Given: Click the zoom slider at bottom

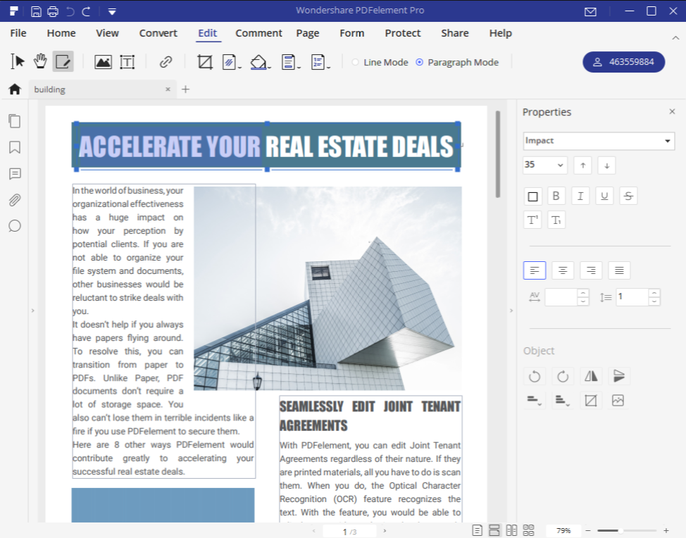Looking at the screenshot, I should 628,530.
